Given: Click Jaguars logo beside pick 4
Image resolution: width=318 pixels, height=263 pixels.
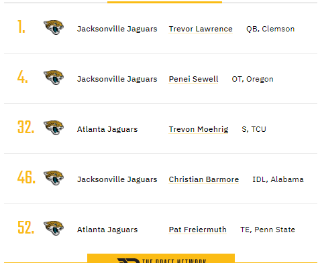Looking at the screenshot, I should 54,78.
